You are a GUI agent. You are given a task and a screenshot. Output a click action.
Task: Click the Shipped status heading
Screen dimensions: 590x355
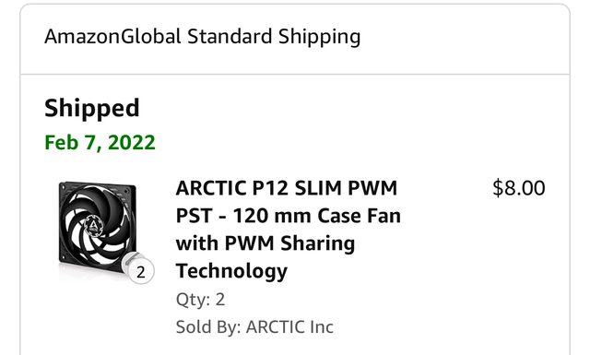coord(92,109)
